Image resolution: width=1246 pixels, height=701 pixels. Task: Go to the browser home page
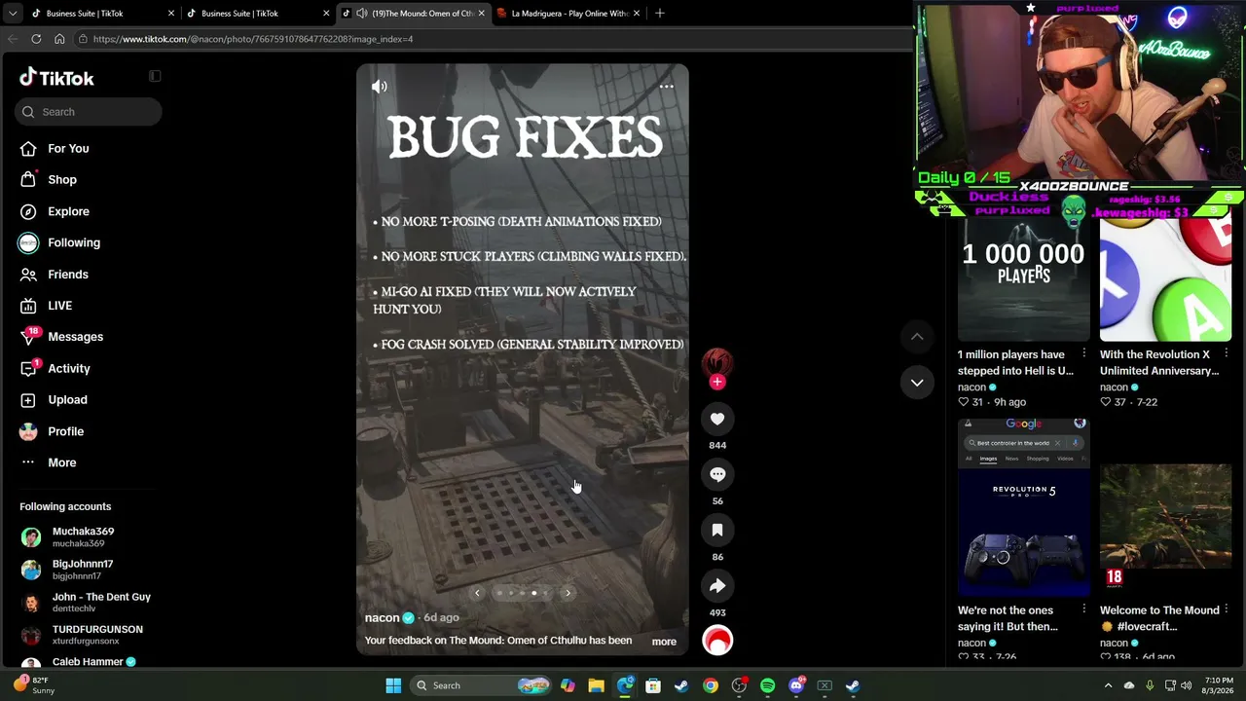coord(59,39)
